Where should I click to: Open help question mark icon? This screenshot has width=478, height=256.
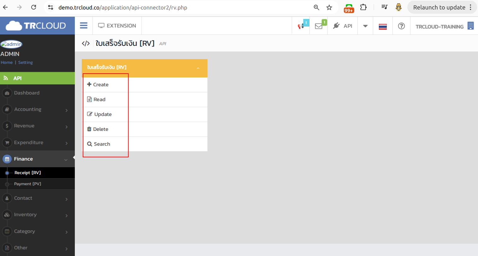click(x=401, y=26)
